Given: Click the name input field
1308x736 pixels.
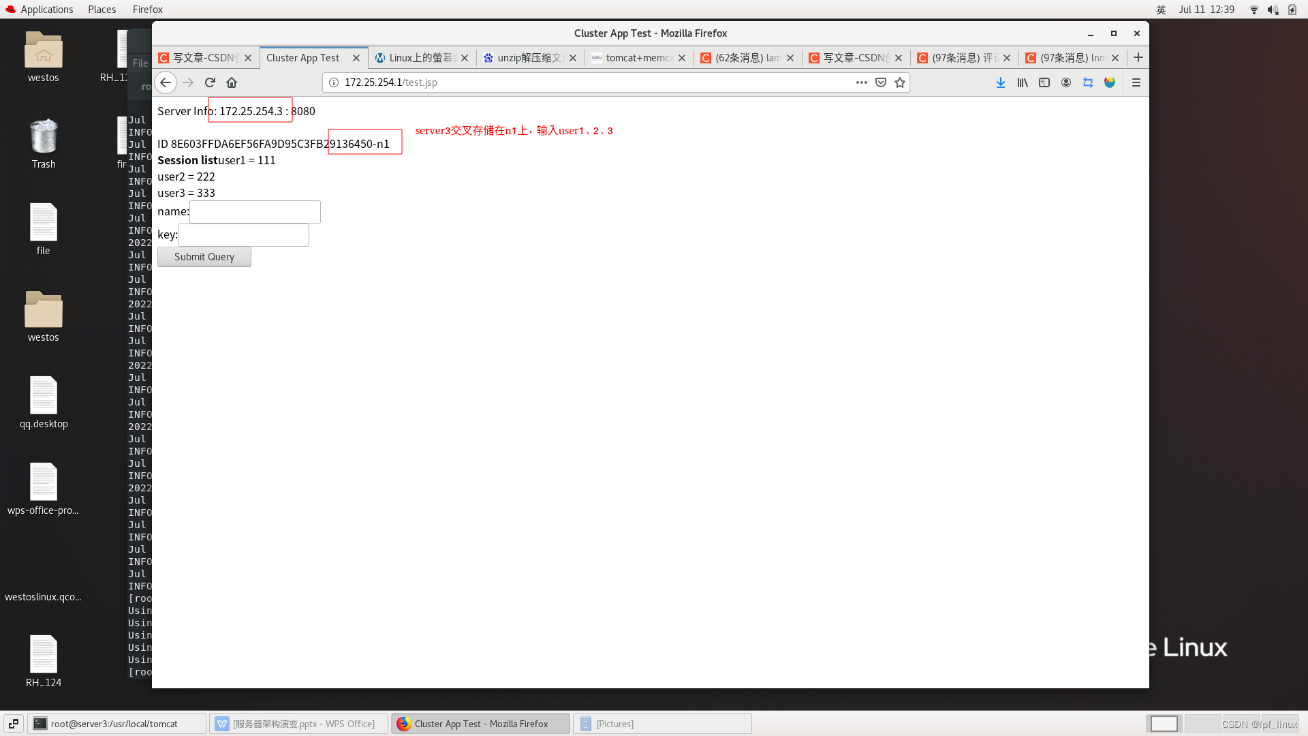Looking at the screenshot, I should pyautogui.click(x=255, y=212).
